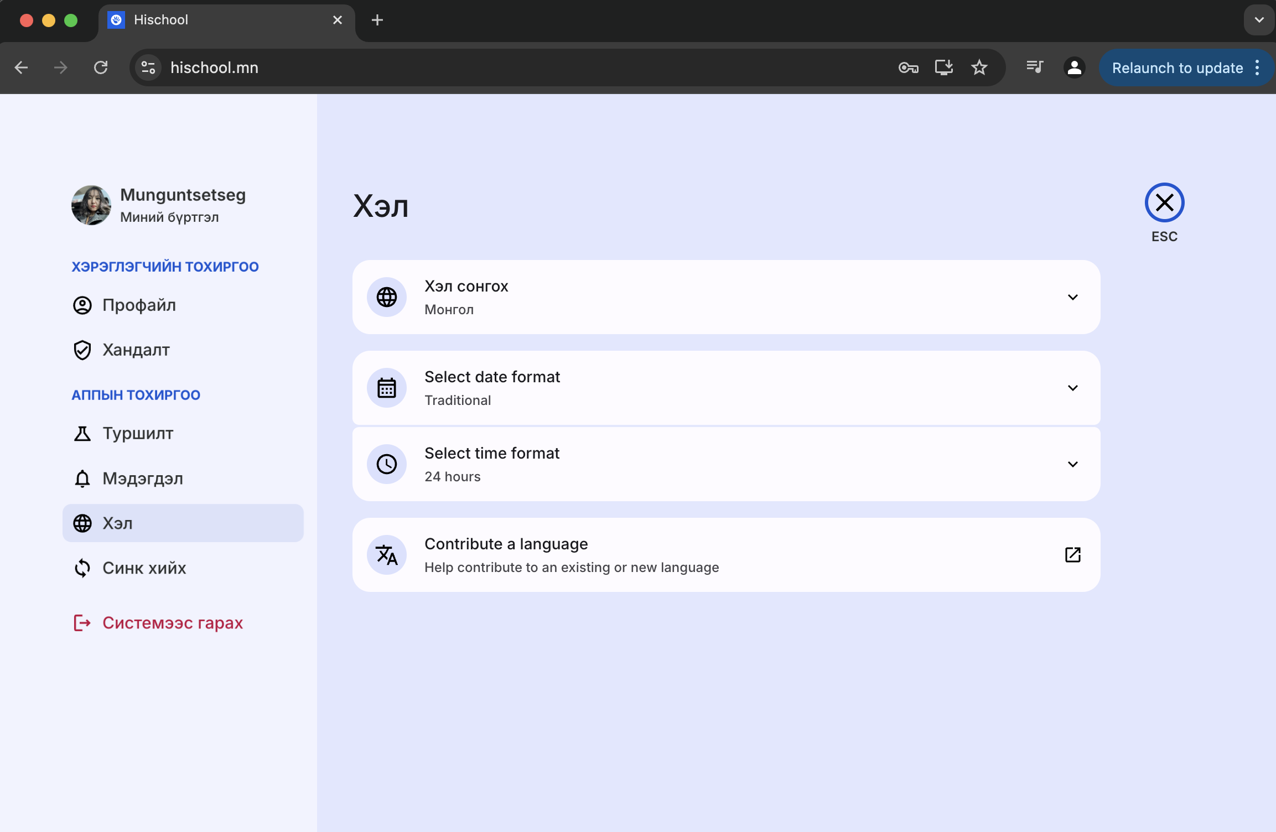Click the Muntguntsetseg profile photo
Screen dimensions: 1276x832
coord(91,205)
